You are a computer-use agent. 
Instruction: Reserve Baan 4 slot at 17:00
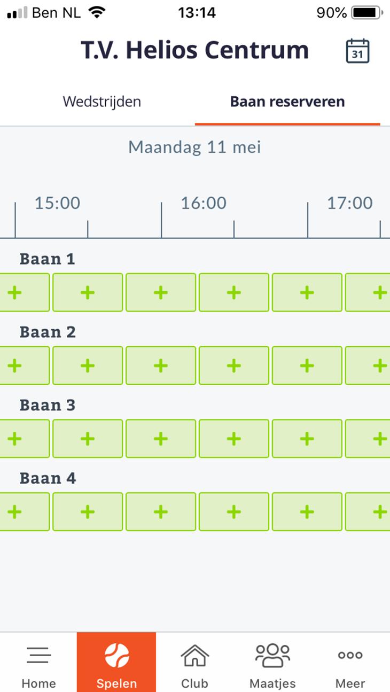click(x=307, y=512)
